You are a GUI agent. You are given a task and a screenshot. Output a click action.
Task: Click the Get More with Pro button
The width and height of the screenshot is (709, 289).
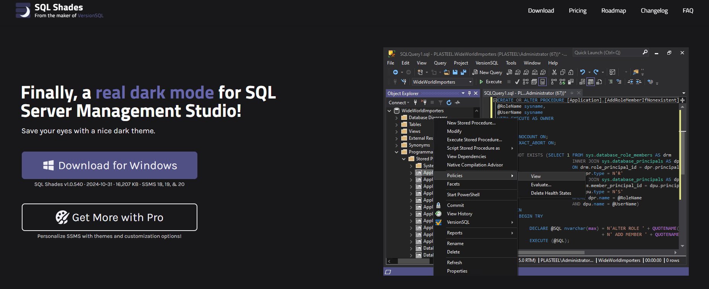[x=110, y=217]
